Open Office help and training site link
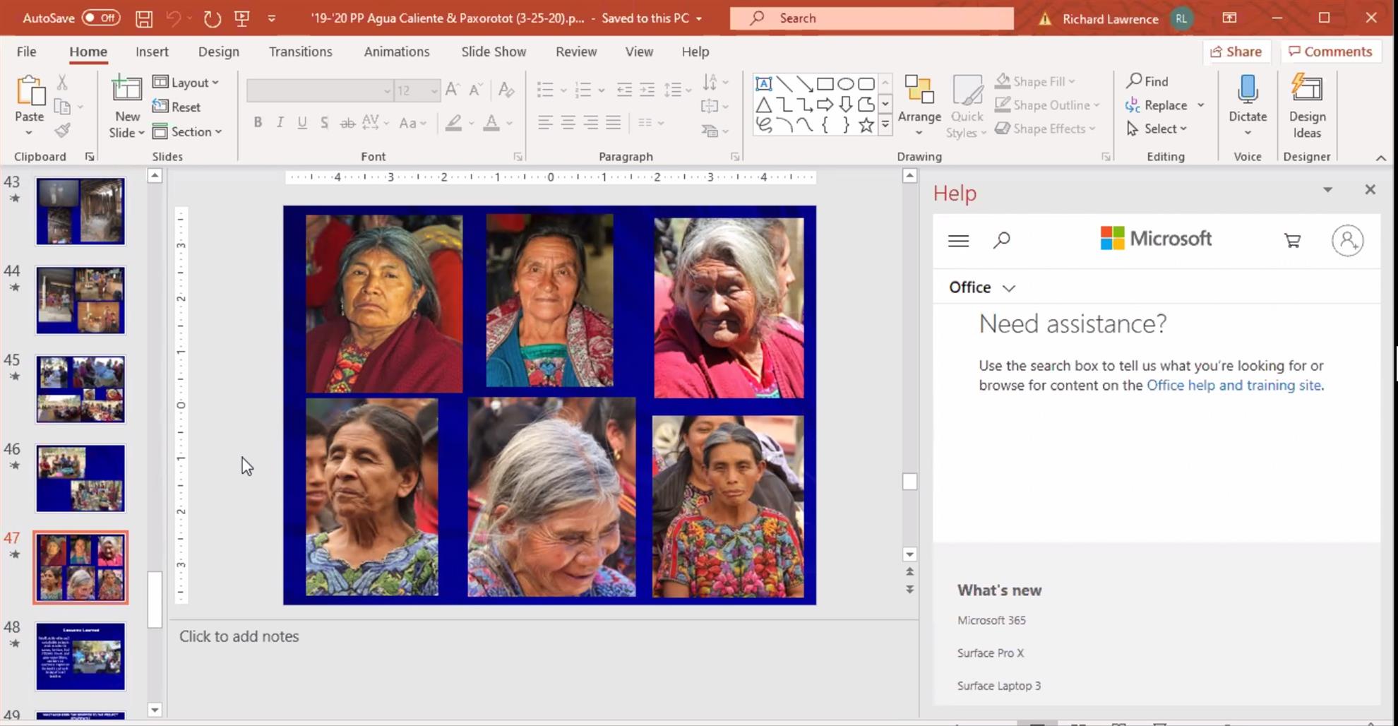The image size is (1398, 726). coord(1233,386)
